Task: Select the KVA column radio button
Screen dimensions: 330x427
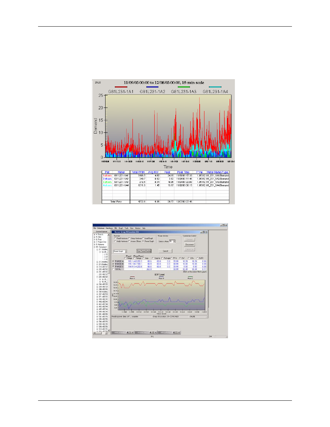Action: [x=189, y=258]
